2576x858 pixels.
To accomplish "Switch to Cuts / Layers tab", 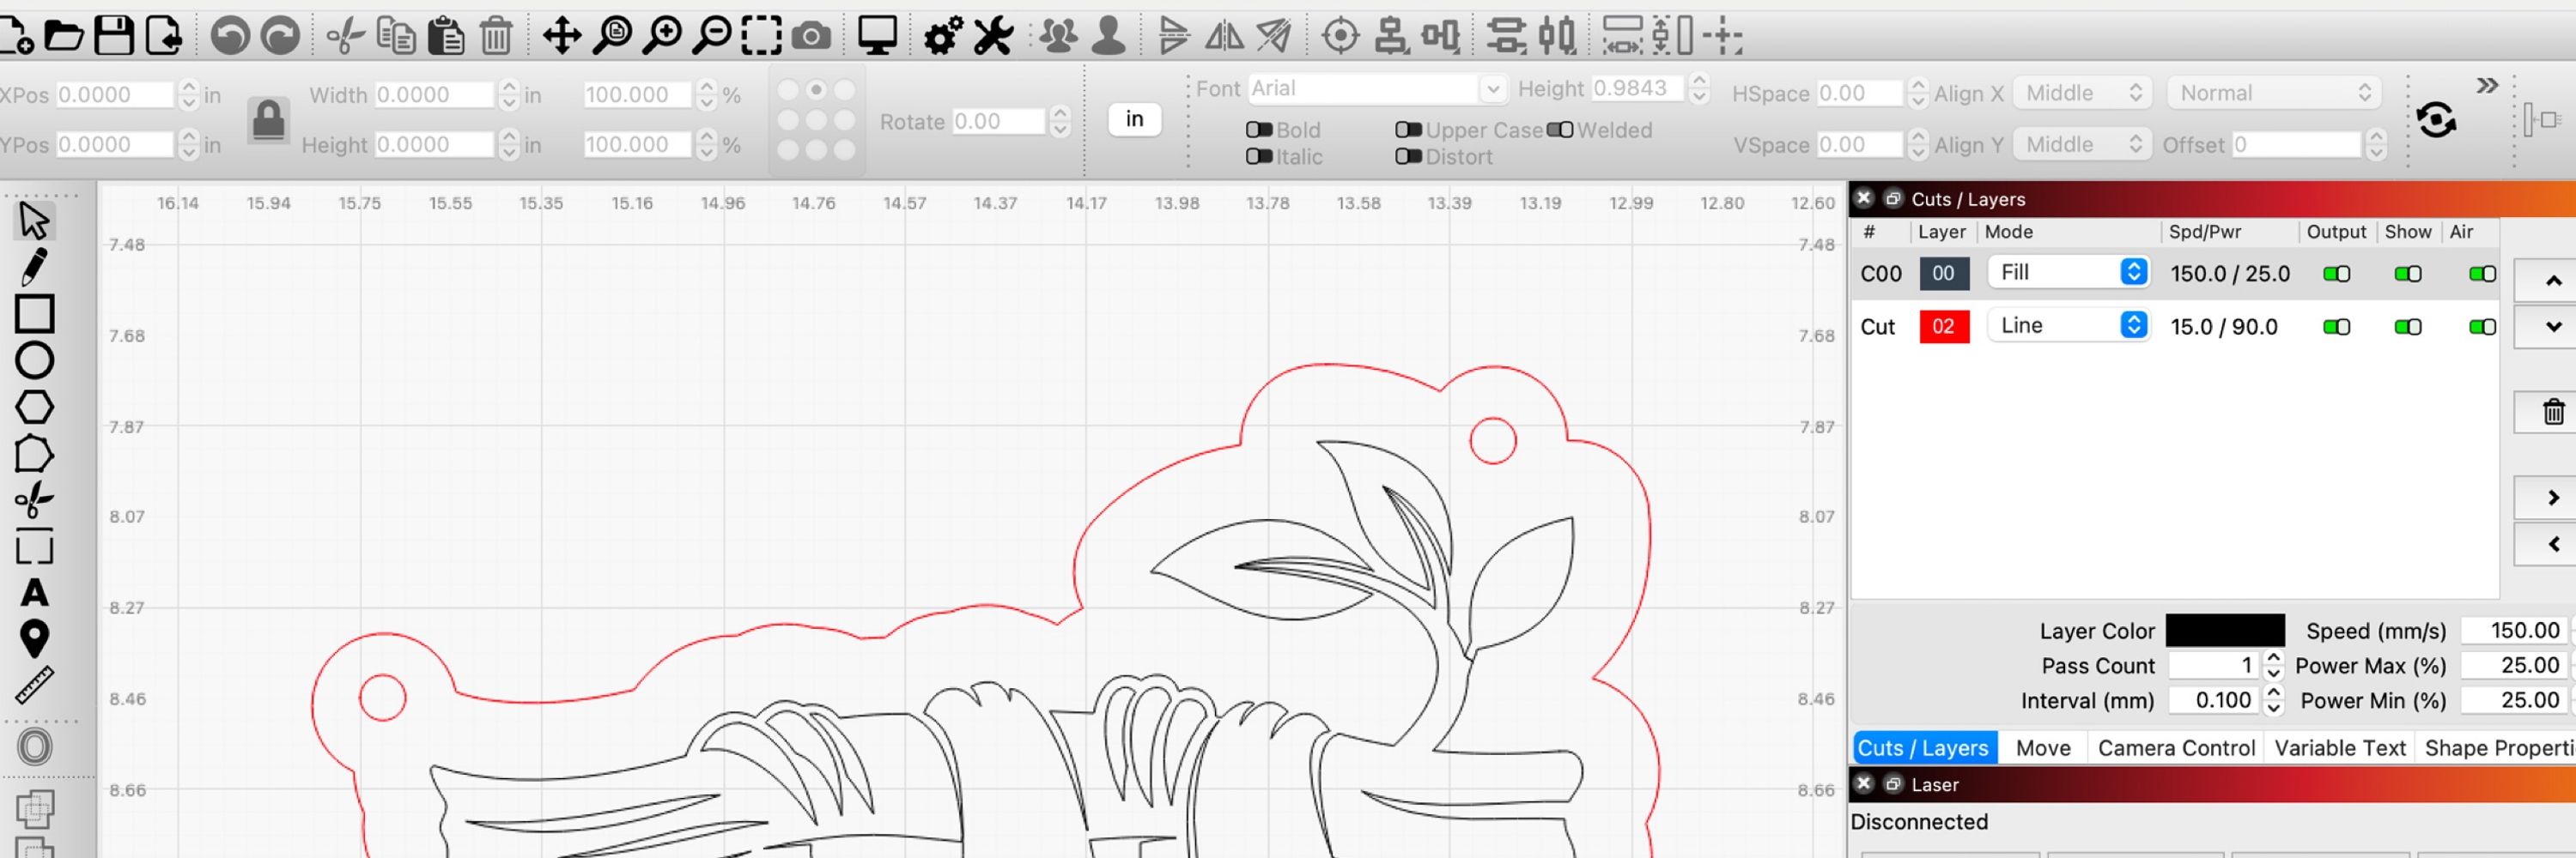I will (x=1923, y=747).
